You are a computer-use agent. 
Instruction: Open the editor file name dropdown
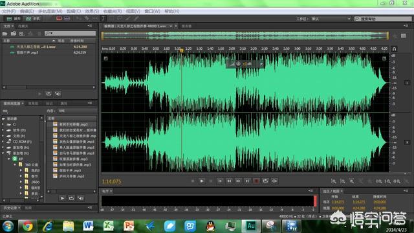(x=171, y=26)
